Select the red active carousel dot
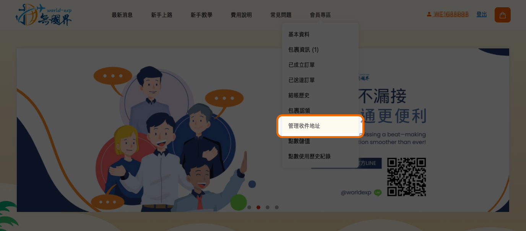526x231 pixels. tap(258, 207)
